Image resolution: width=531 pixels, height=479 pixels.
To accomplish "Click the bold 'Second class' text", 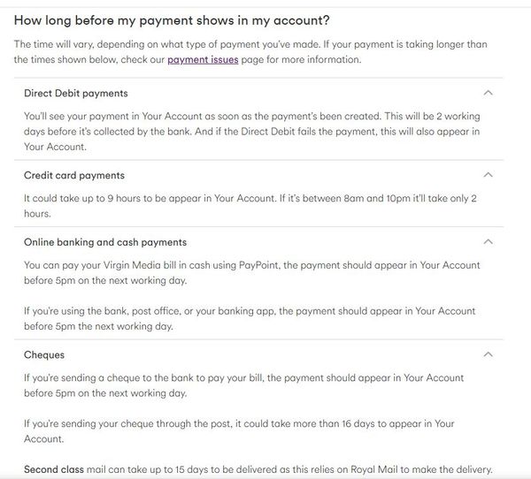I will pos(54,469).
